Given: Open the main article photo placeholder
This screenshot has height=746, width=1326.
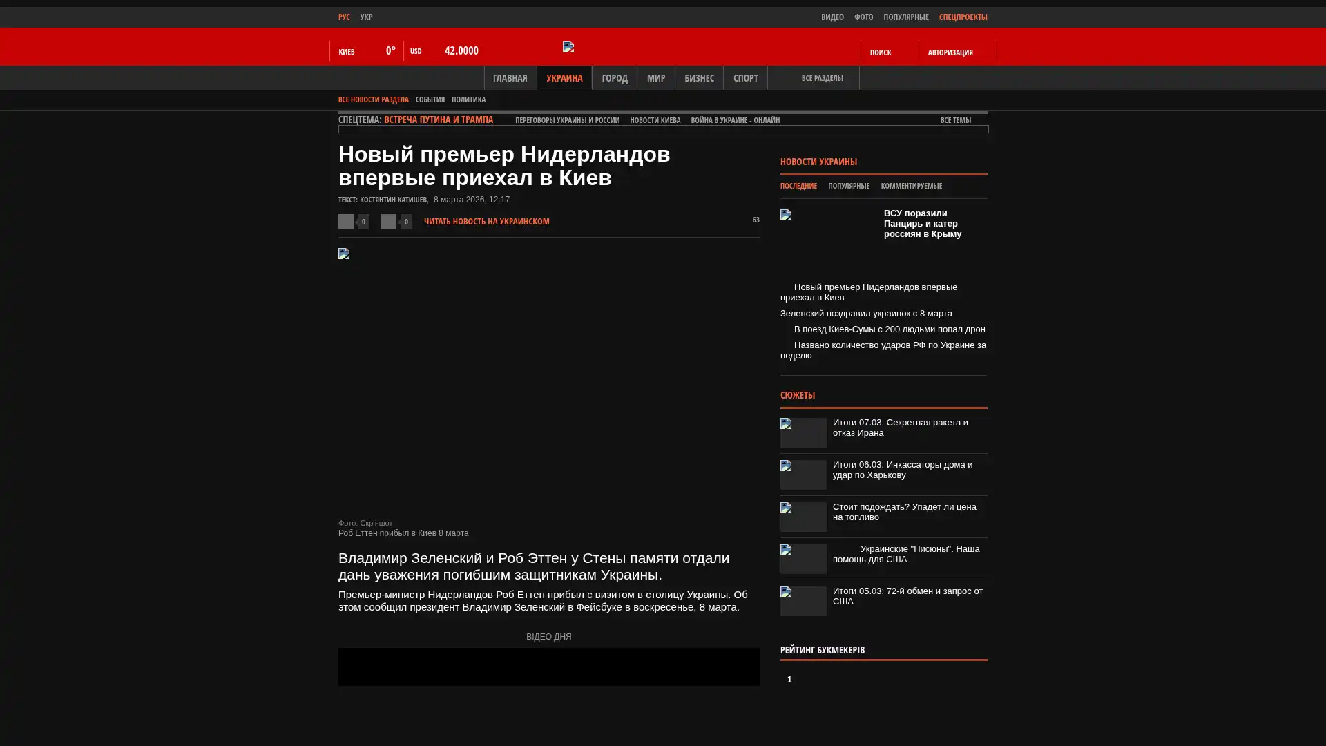Looking at the screenshot, I should [x=548, y=381].
